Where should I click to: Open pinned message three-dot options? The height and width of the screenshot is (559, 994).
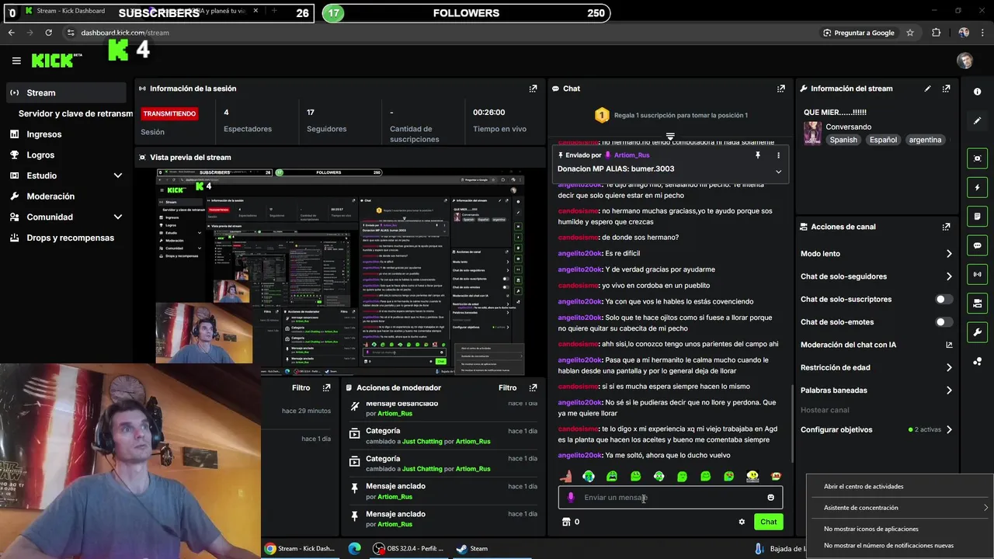click(778, 155)
